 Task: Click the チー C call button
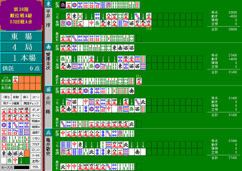(x=36, y=115)
